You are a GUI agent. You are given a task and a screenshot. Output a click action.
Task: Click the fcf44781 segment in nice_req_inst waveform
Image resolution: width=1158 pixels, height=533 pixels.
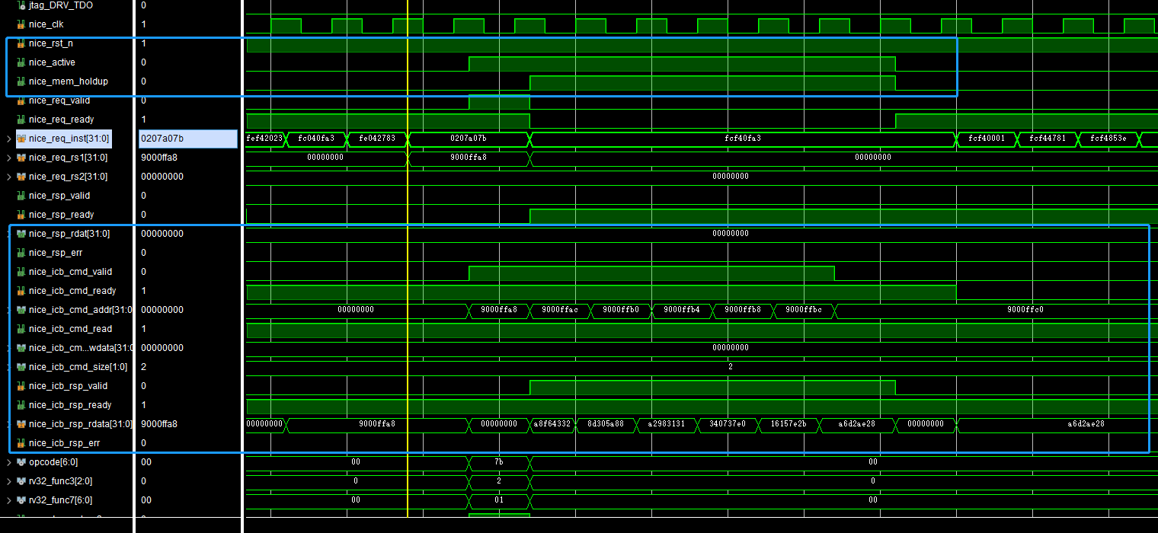pyautogui.click(x=1048, y=139)
